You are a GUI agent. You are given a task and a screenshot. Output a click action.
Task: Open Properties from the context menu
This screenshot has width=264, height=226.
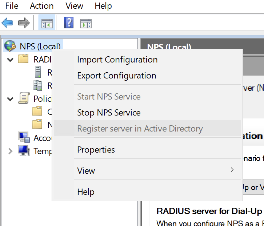147,150
